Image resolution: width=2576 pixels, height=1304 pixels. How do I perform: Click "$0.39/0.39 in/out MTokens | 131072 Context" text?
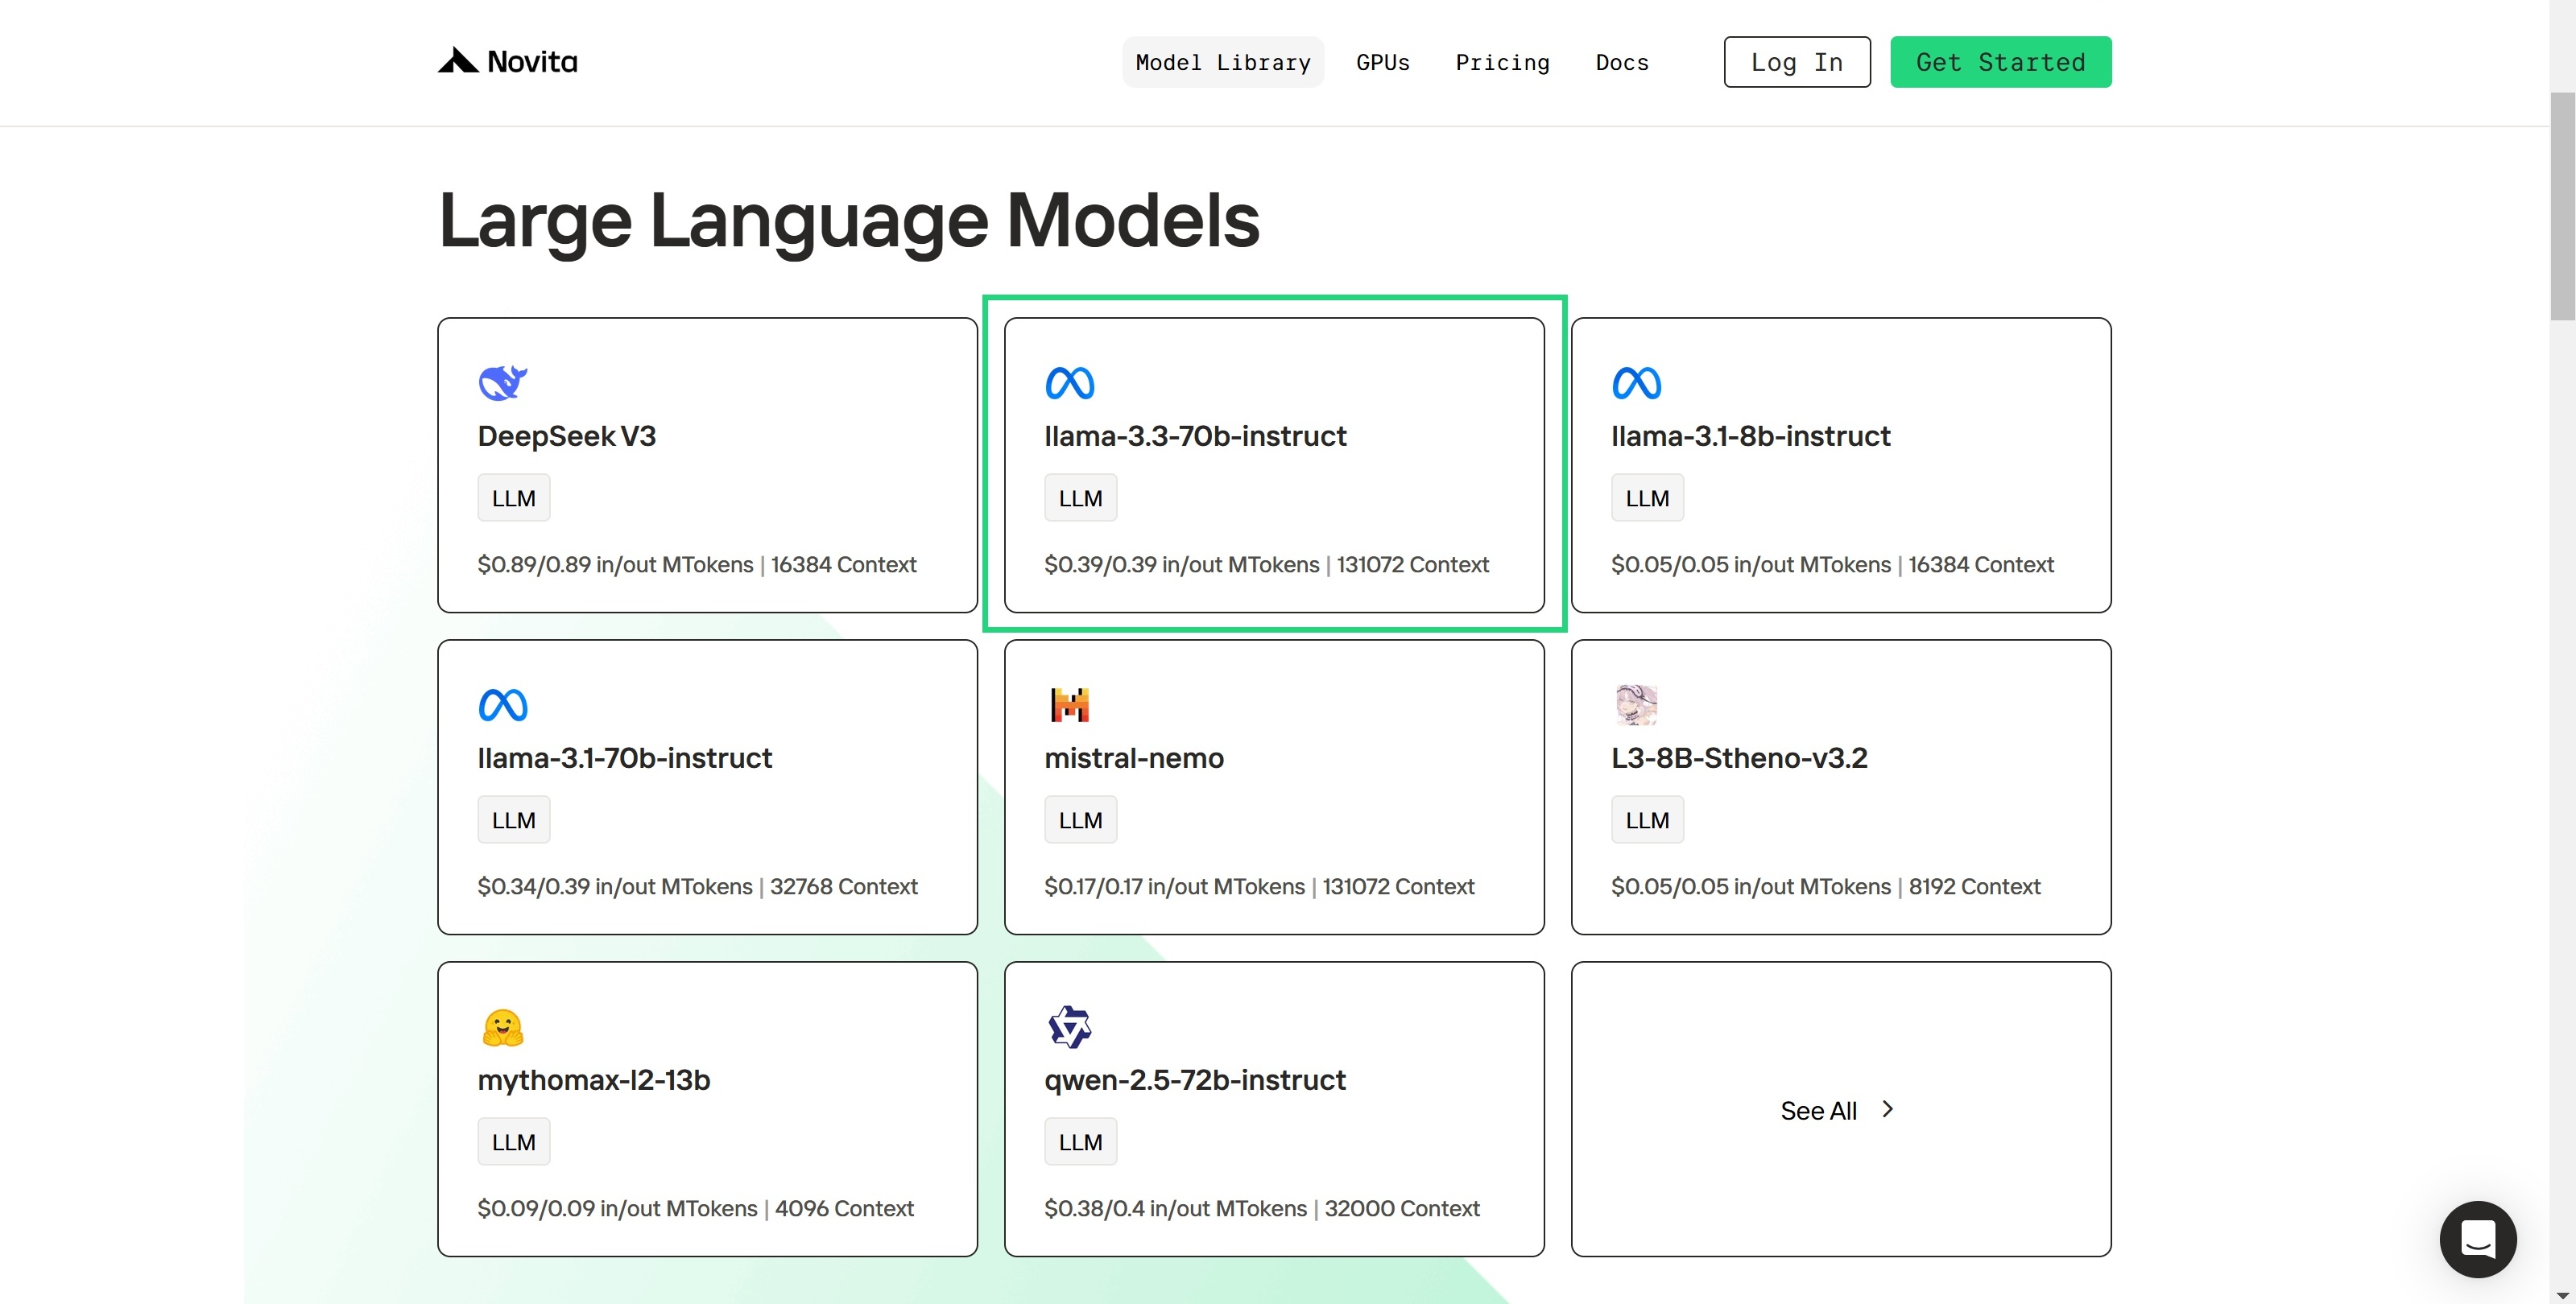[x=1266, y=564]
